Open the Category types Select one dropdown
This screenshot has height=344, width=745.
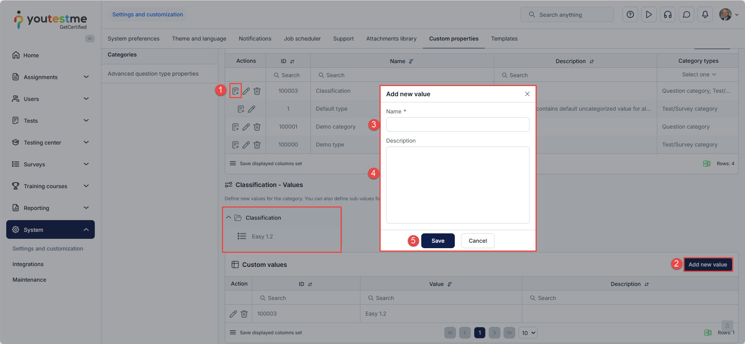[x=698, y=75]
